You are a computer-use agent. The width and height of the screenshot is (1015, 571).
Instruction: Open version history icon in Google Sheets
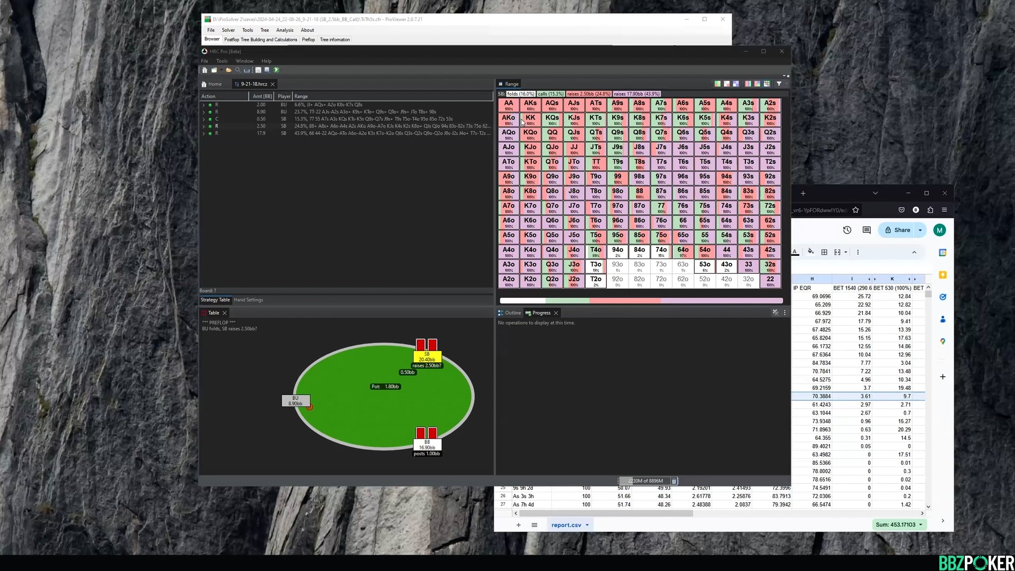(847, 230)
